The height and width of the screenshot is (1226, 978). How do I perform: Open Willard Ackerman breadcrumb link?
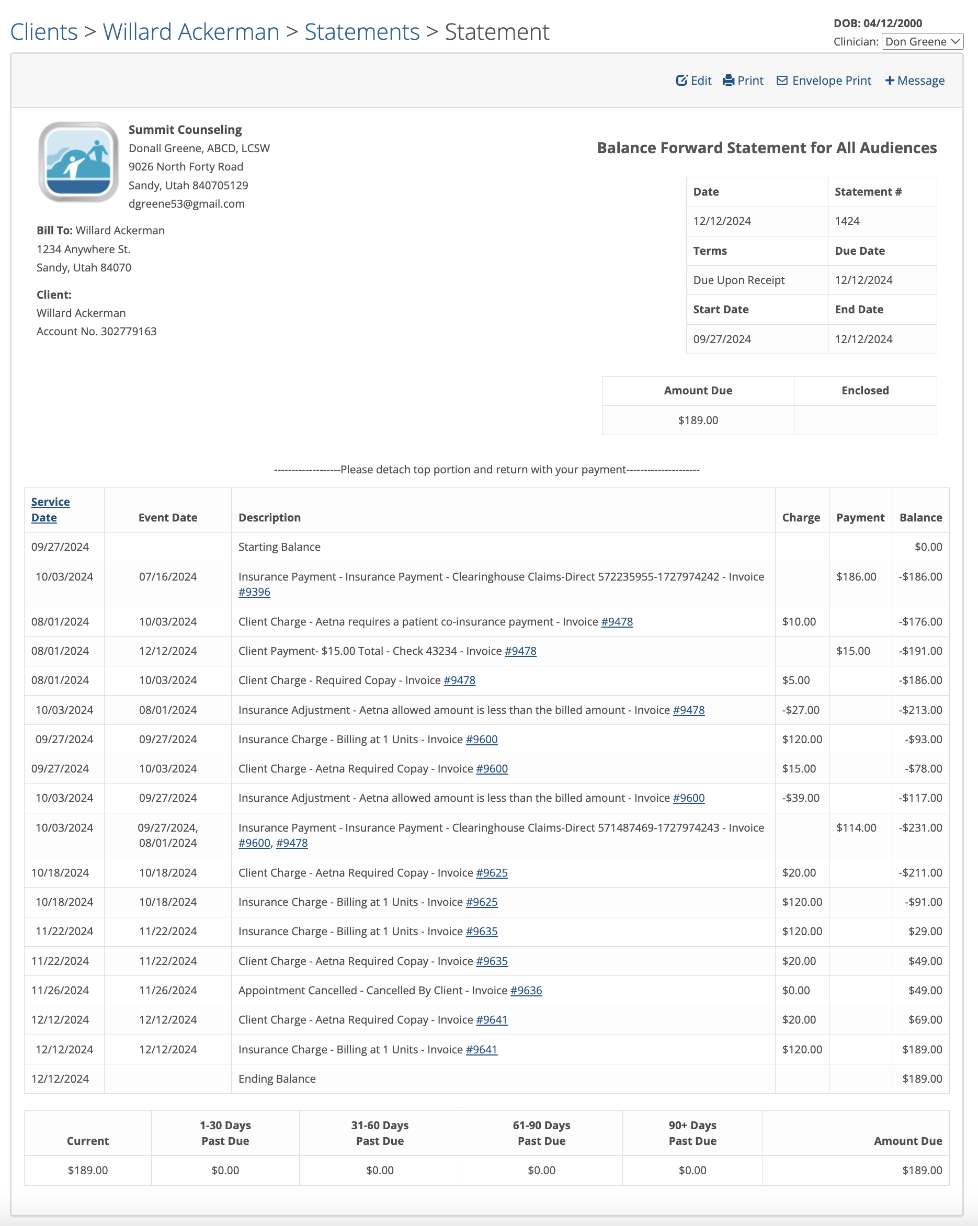coord(191,32)
